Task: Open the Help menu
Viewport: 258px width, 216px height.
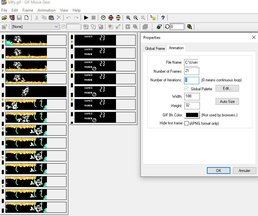Action: point(76,10)
